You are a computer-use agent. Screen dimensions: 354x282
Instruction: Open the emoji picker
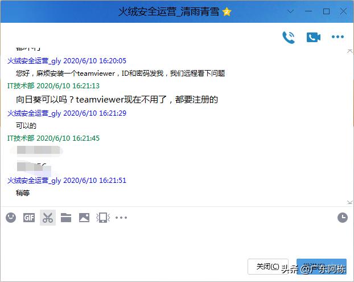point(11,218)
